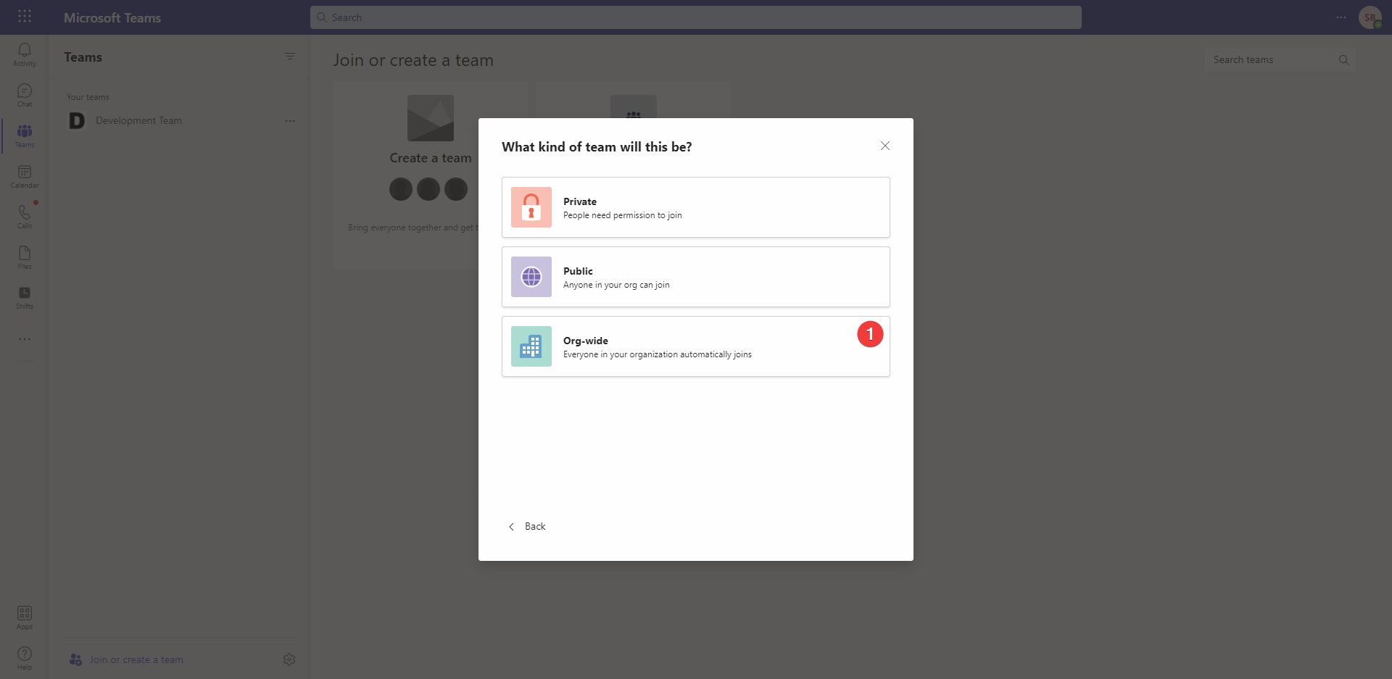Select the Teams sidebar icon
The image size is (1392, 679).
[25, 136]
